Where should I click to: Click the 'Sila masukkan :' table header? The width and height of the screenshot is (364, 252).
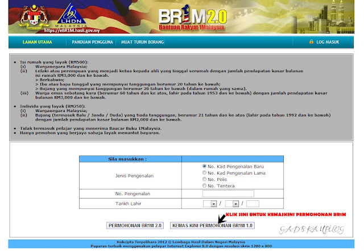pos(127,159)
